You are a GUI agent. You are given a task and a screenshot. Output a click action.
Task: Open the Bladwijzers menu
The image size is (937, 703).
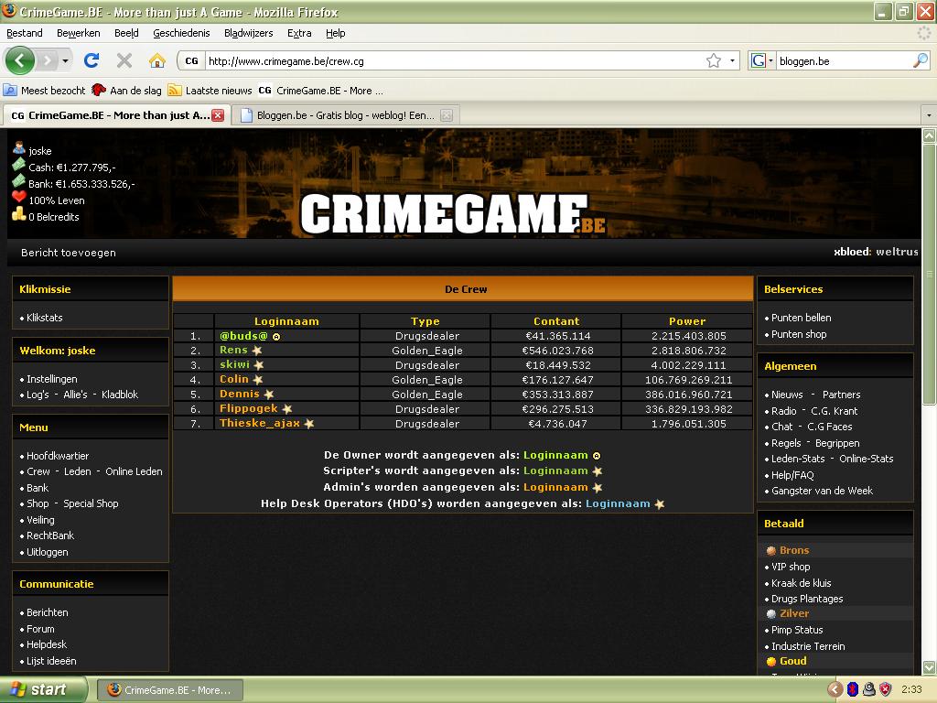249,33
